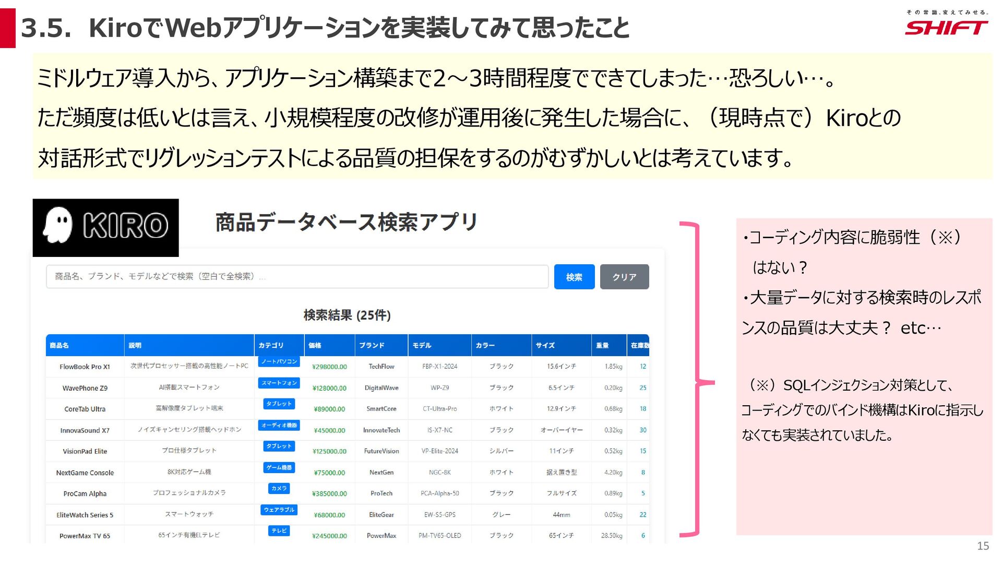The height and width of the screenshot is (564, 1002).
Task: Select the FlowBook Pro X1 row
Action: (x=85, y=367)
